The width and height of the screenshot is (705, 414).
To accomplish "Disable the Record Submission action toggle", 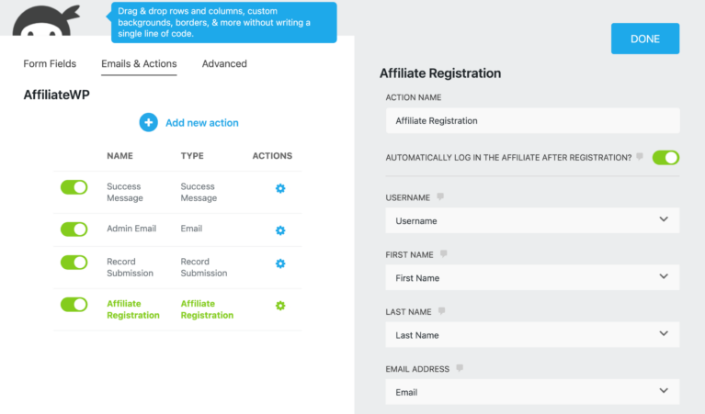I will tap(74, 263).
